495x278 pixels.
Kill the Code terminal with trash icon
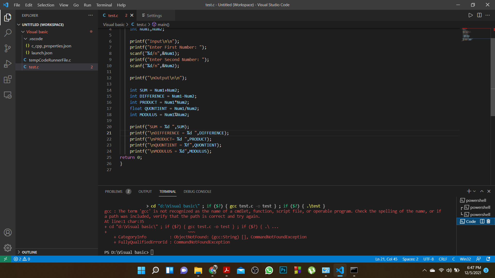488,221
